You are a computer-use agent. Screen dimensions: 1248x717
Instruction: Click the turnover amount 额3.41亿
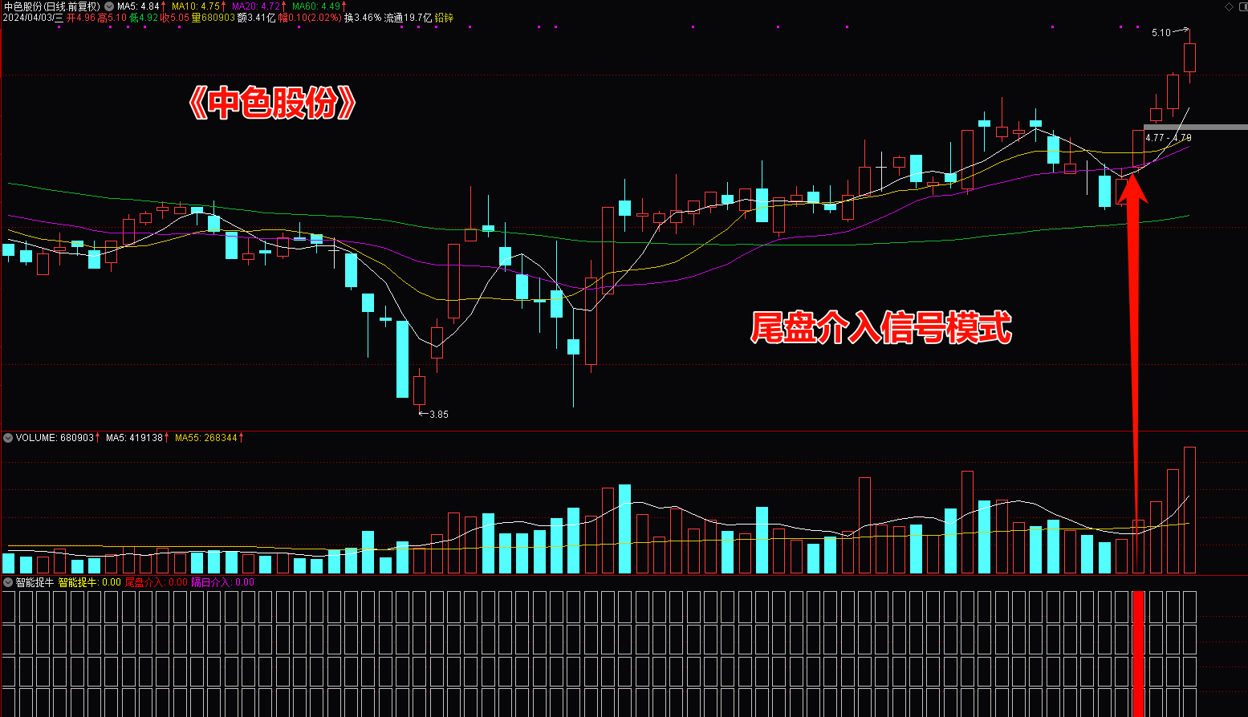256,18
